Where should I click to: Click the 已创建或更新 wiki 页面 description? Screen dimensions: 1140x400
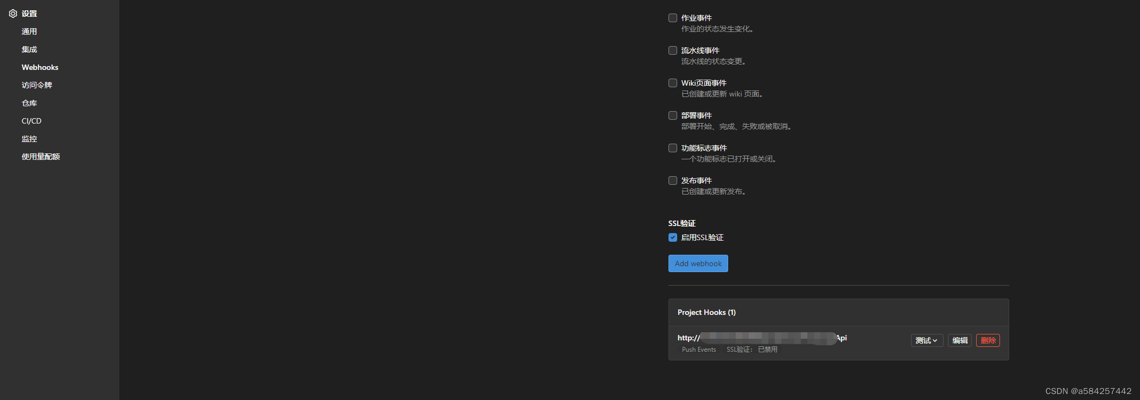point(723,94)
